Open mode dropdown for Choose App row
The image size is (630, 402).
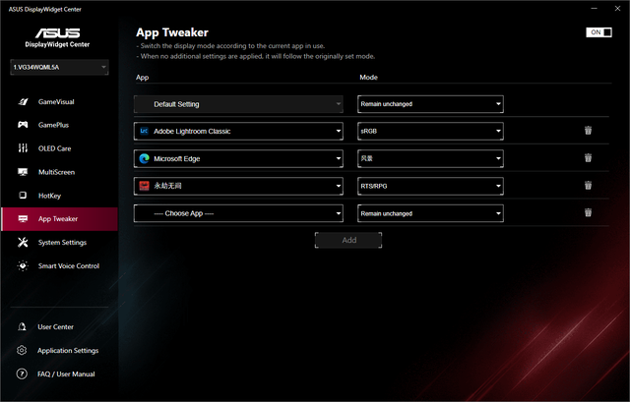click(x=430, y=213)
